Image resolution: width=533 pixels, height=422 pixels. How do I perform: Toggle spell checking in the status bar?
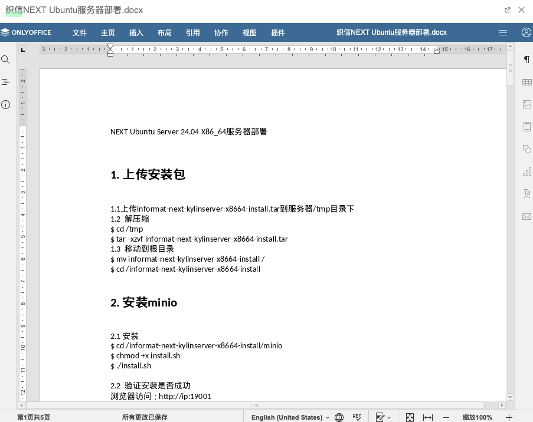358,417
